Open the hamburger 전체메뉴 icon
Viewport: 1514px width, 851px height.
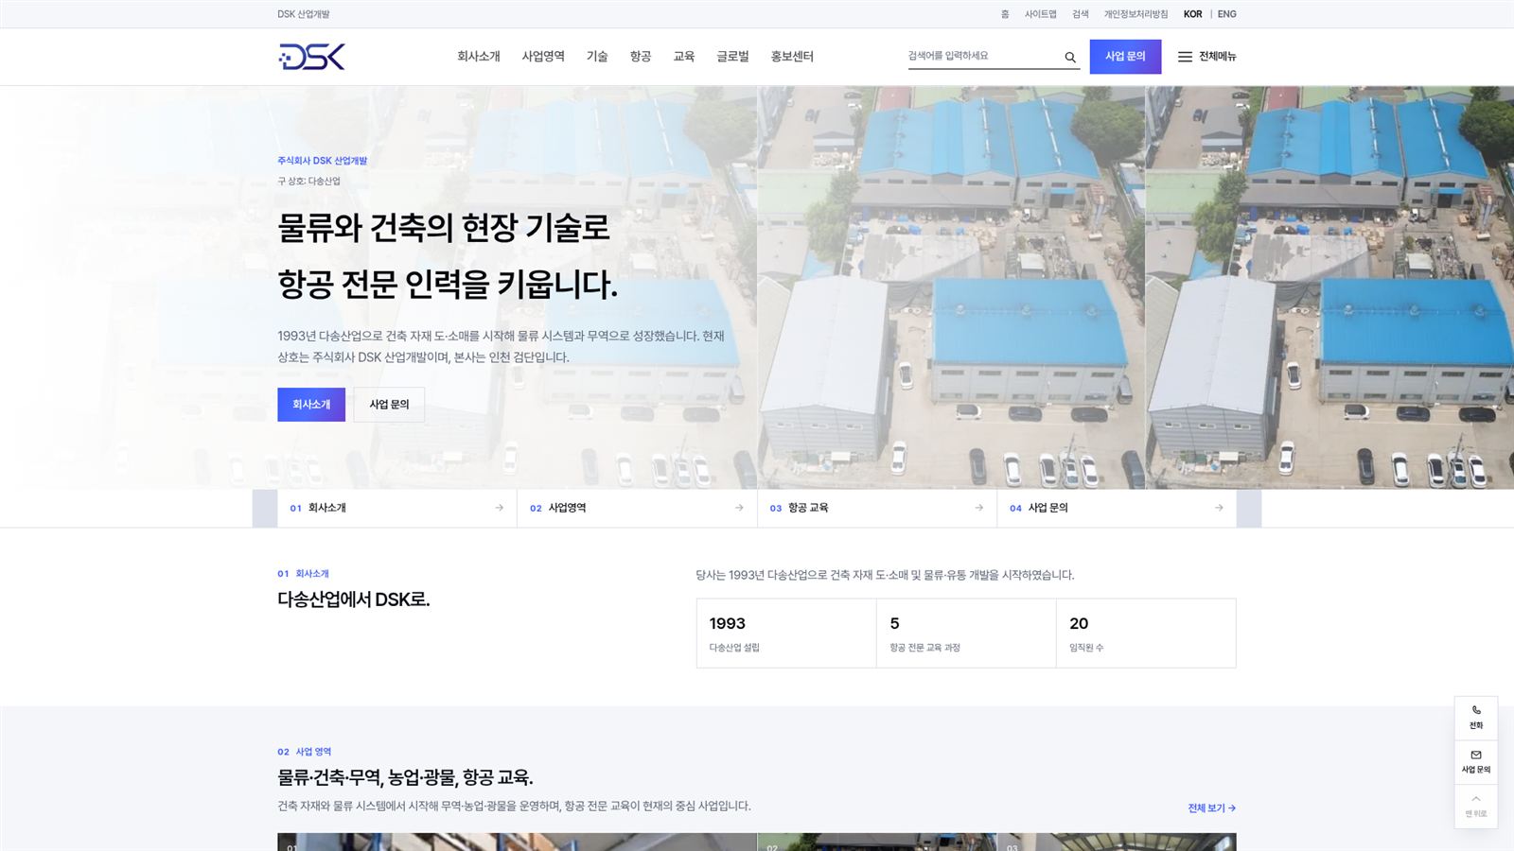click(1185, 57)
